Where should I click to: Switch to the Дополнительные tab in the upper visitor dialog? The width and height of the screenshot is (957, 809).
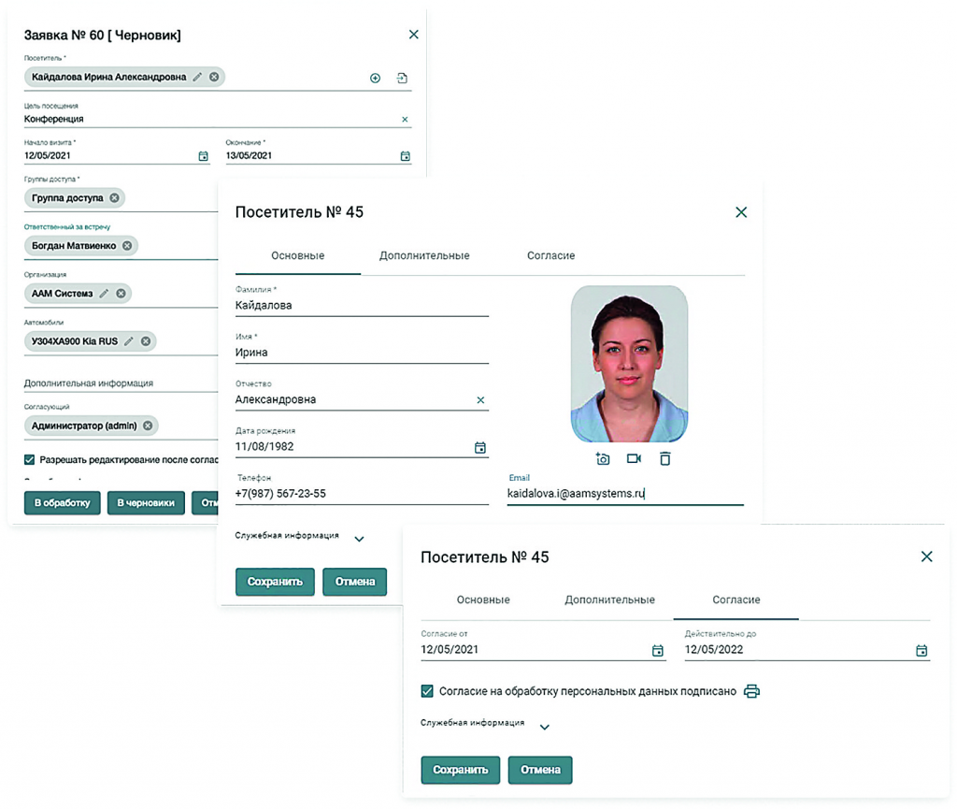pos(424,255)
